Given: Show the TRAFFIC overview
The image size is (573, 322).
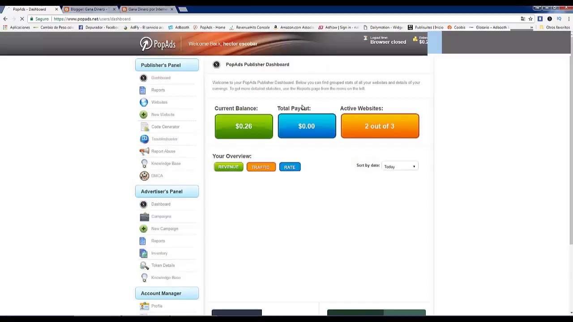Looking at the screenshot, I should [261, 167].
